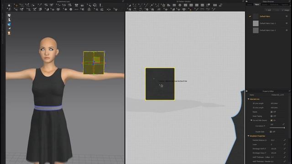Click the pattern Name field in Property Editor
This screenshot has width=292, height=164.
(x=278, y=95)
